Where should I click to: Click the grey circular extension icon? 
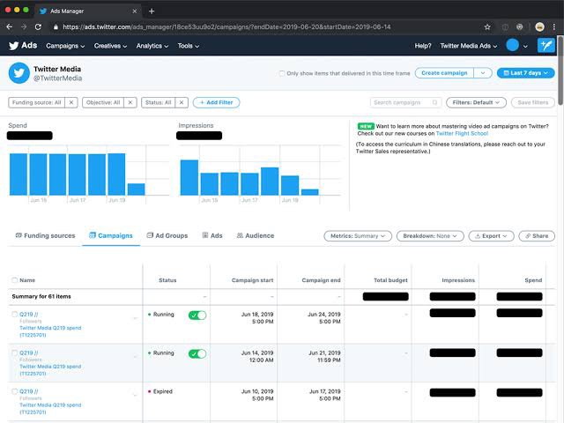tap(505, 27)
